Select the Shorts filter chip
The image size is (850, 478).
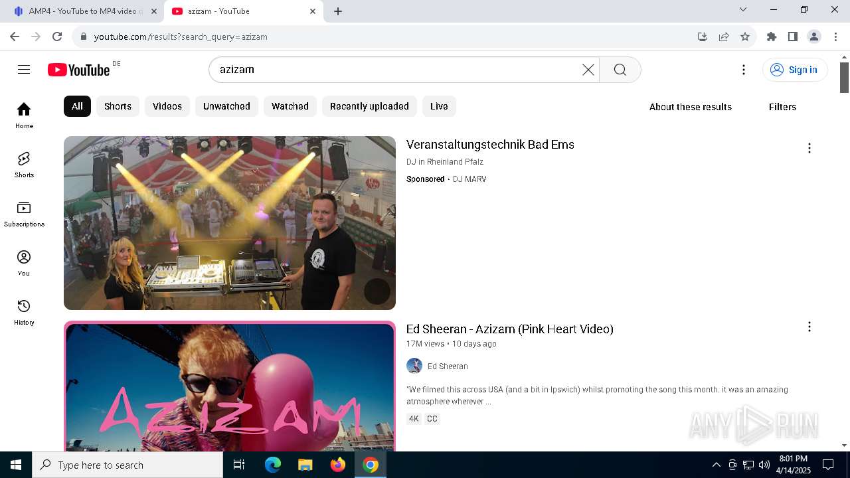[118, 106]
